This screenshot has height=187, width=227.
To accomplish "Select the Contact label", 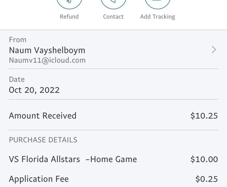I will [x=113, y=16].
